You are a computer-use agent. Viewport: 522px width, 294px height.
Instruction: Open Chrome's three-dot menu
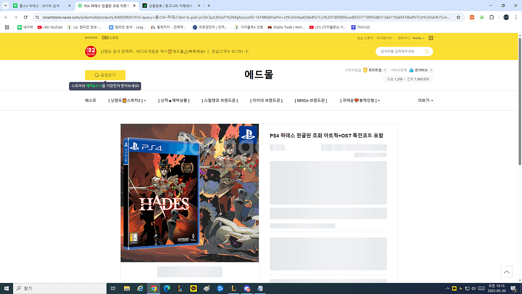516,17
